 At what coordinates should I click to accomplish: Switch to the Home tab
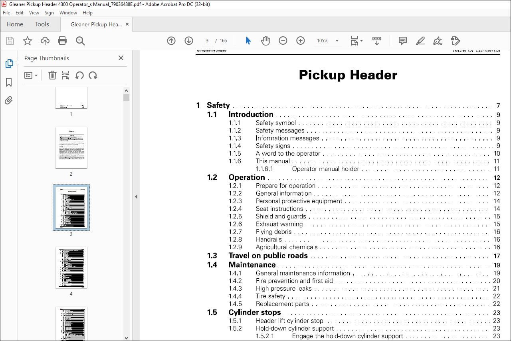pyautogui.click(x=15, y=24)
